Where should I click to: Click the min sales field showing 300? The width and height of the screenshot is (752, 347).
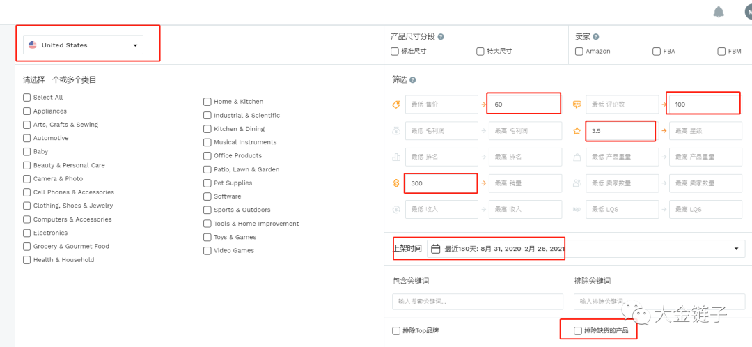pos(441,183)
